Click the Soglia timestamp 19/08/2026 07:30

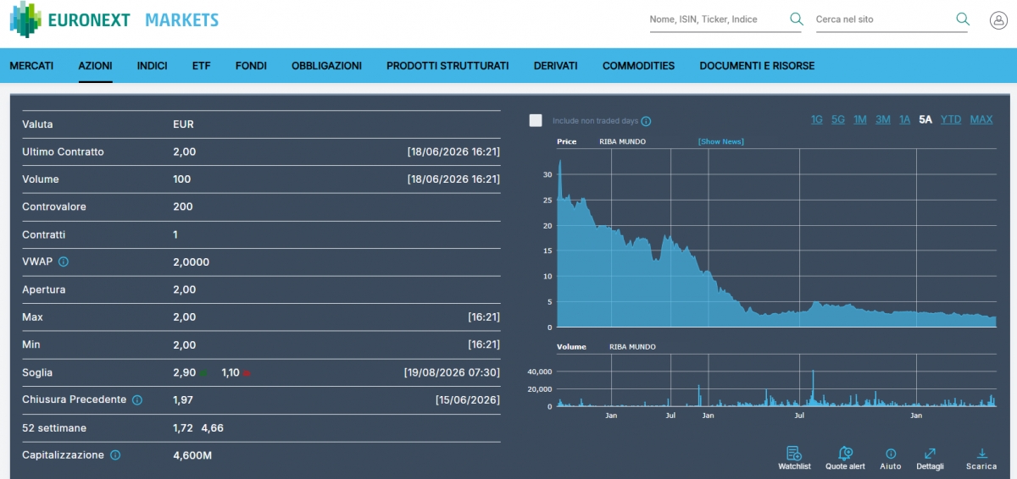[452, 372]
